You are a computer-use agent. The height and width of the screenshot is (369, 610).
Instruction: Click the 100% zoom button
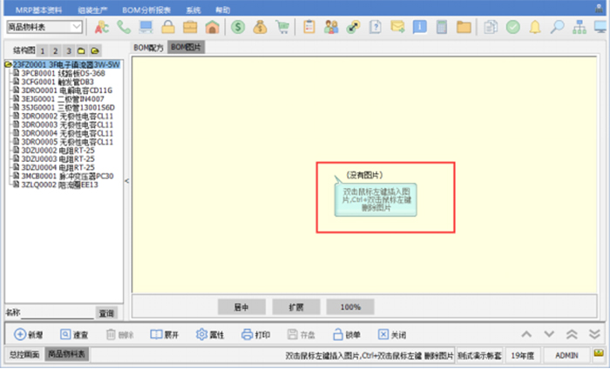(350, 306)
